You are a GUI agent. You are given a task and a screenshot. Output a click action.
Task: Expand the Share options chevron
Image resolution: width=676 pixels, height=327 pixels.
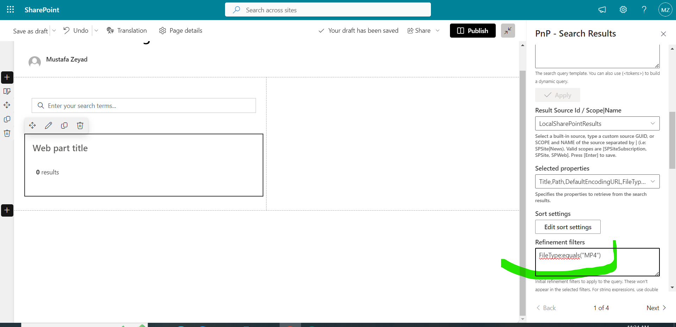[438, 31]
